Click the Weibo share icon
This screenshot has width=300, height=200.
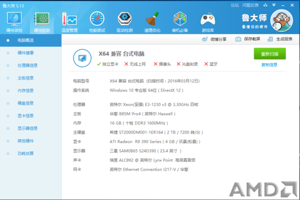coord(204,39)
